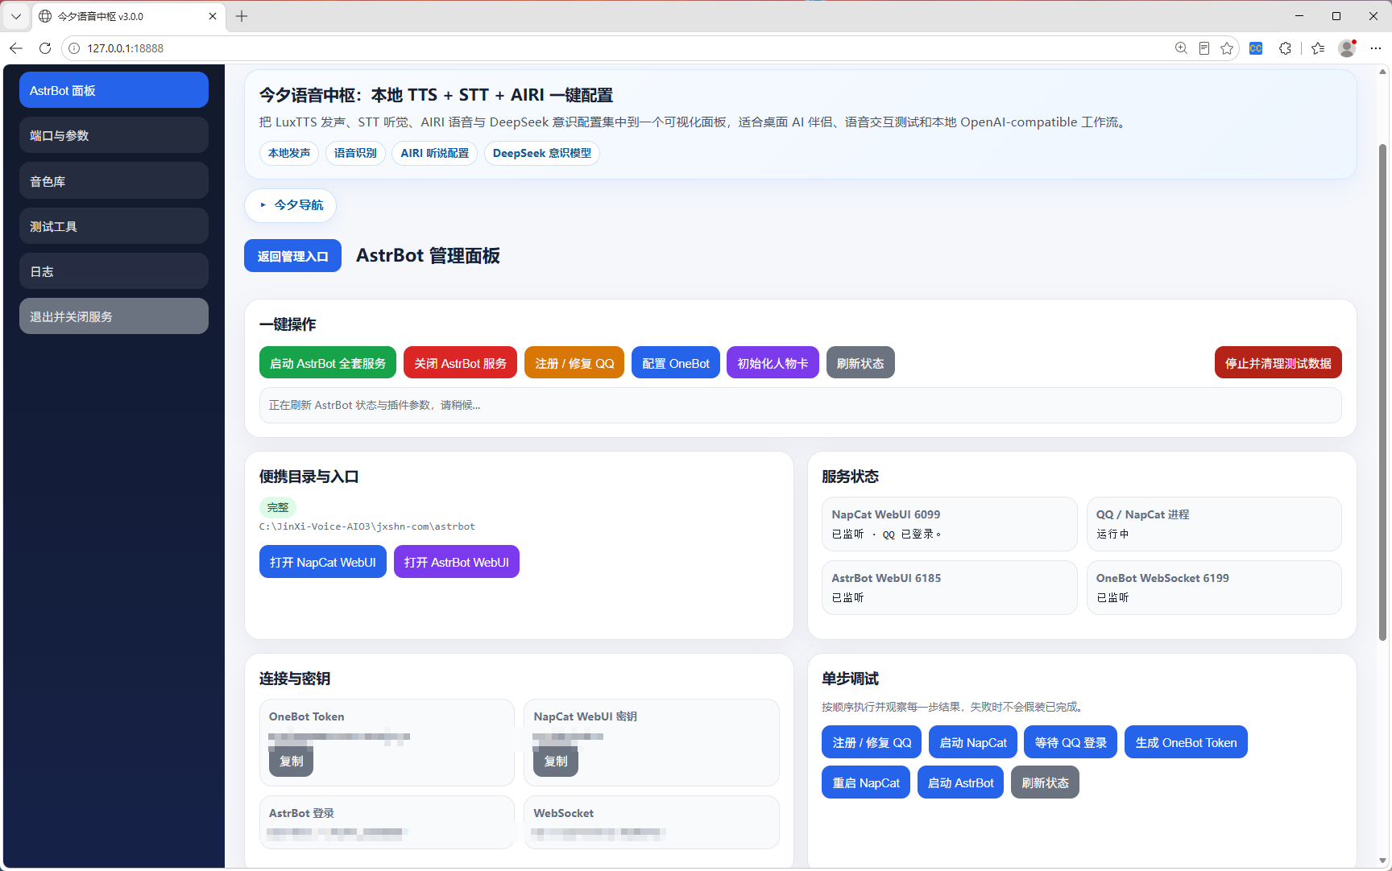Open a new browser tab
This screenshot has height=871, width=1392.
click(242, 16)
